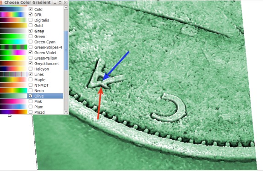Select the Gold gradient swatch
The width and height of the screenshot is (263, 171).
(13, 26)
